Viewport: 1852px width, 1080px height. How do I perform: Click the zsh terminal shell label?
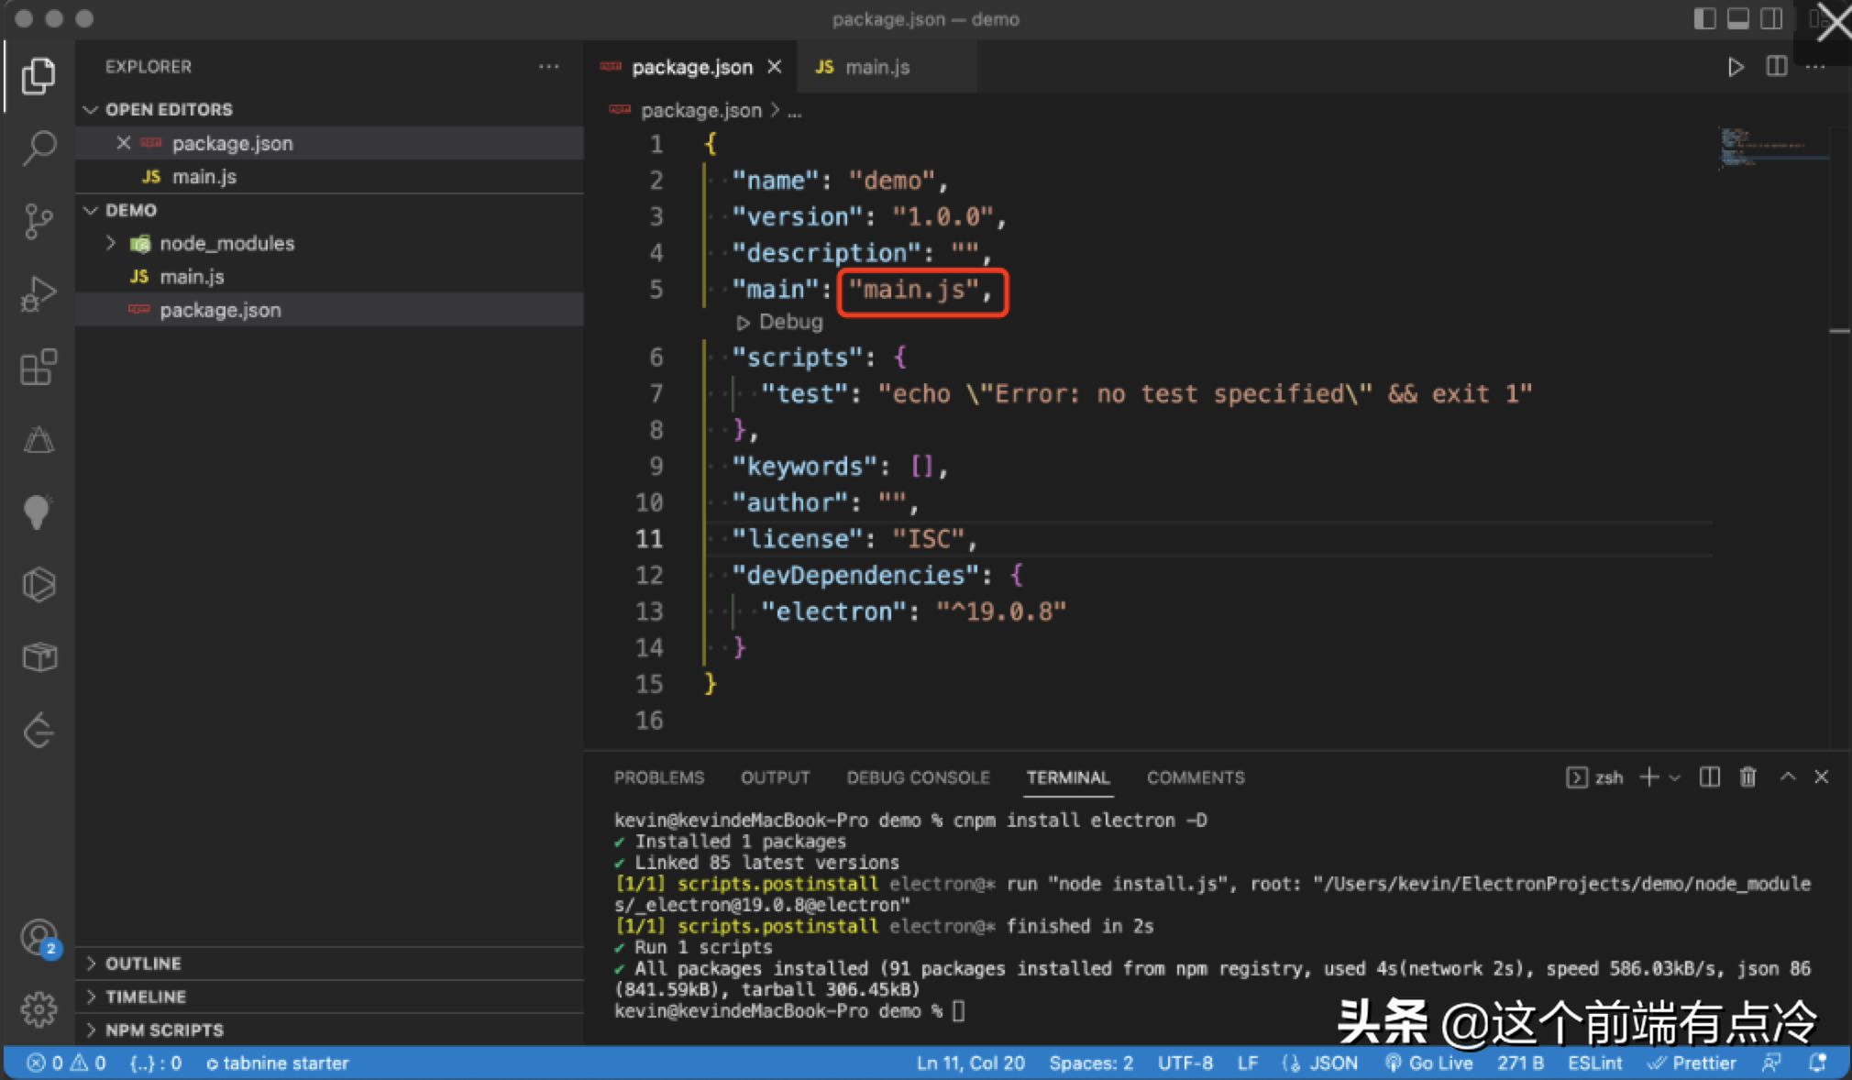(1595, 777)
